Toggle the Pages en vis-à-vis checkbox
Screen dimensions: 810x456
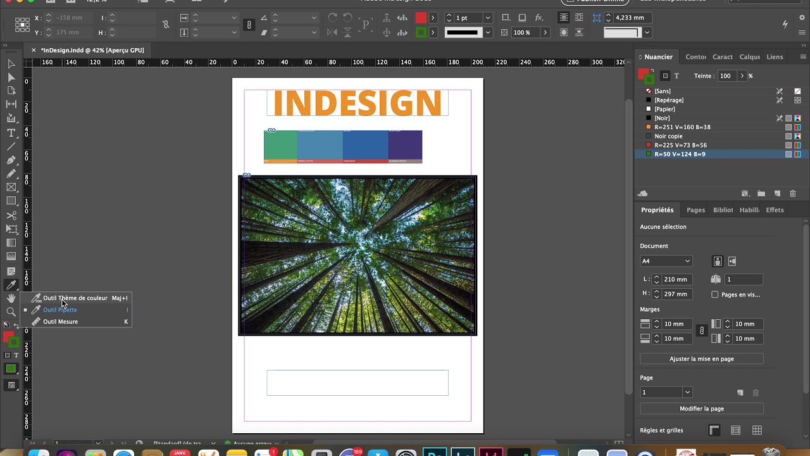point(715,294)
